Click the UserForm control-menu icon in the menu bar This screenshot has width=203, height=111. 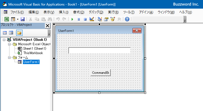click(x=6, y=12)
